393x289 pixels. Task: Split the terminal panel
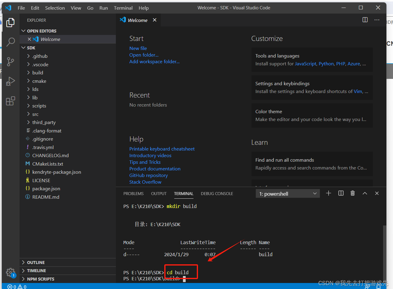coord(341,193)
